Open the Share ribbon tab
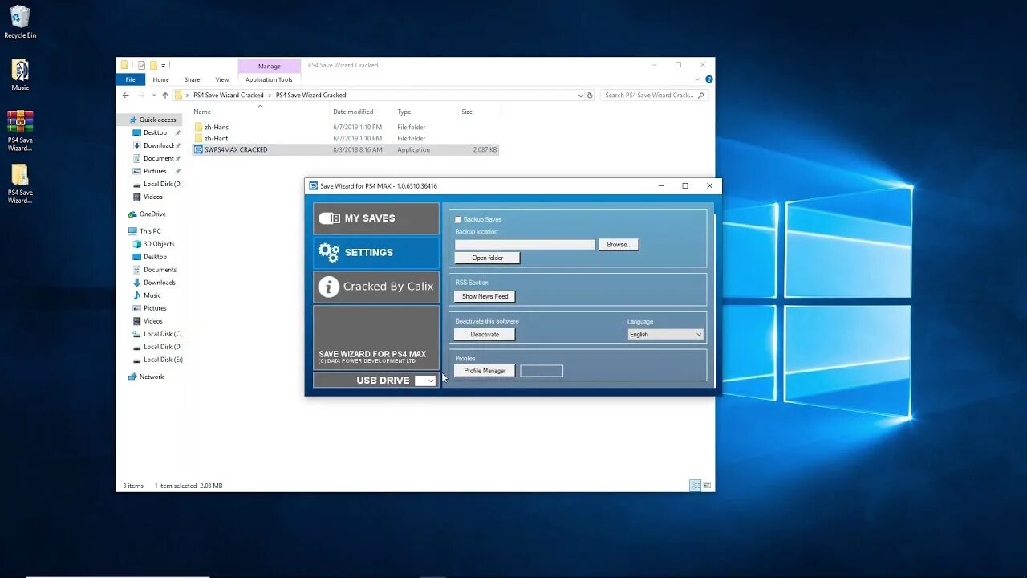This screenshot has height=578, width=1027. click(192, 79)
